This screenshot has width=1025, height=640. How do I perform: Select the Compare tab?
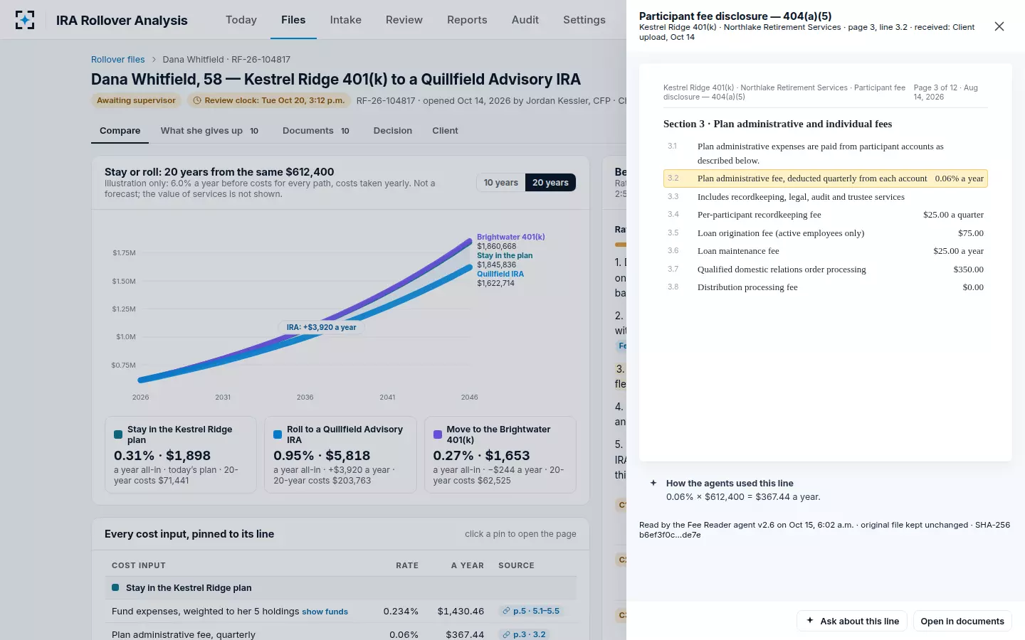tap(120, 131)
